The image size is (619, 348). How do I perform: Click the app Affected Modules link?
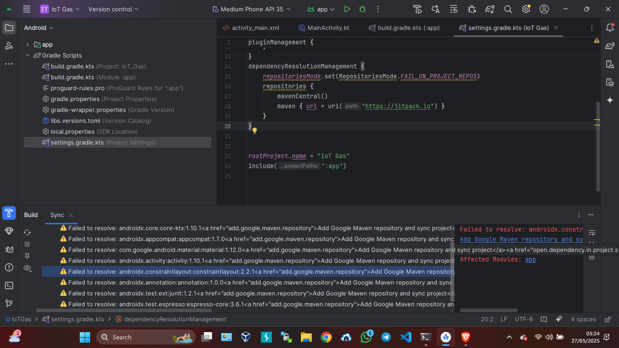click(x=530, y=259)
